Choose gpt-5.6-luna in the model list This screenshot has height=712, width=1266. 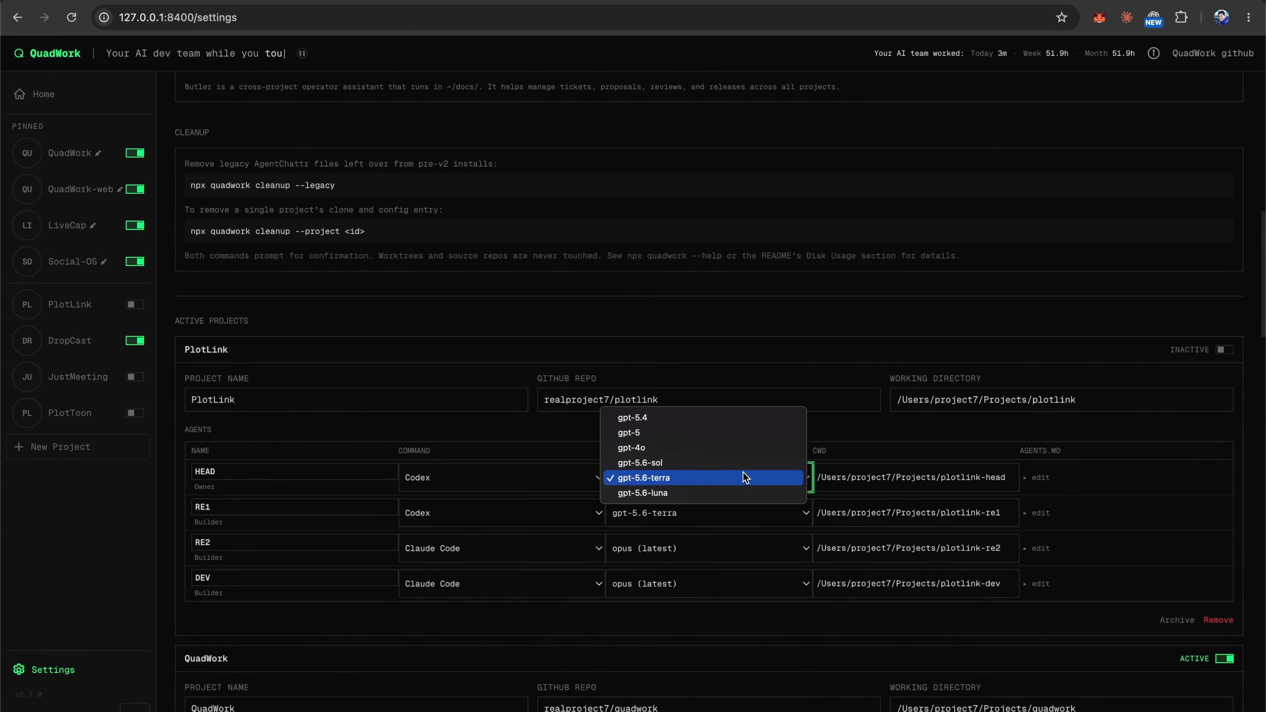(703, 493)
